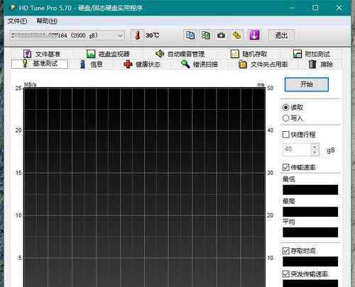Viewport: 355px width, 287px height.
Task: Open options with the yellow tools icon
Action: tap(236, 35)
